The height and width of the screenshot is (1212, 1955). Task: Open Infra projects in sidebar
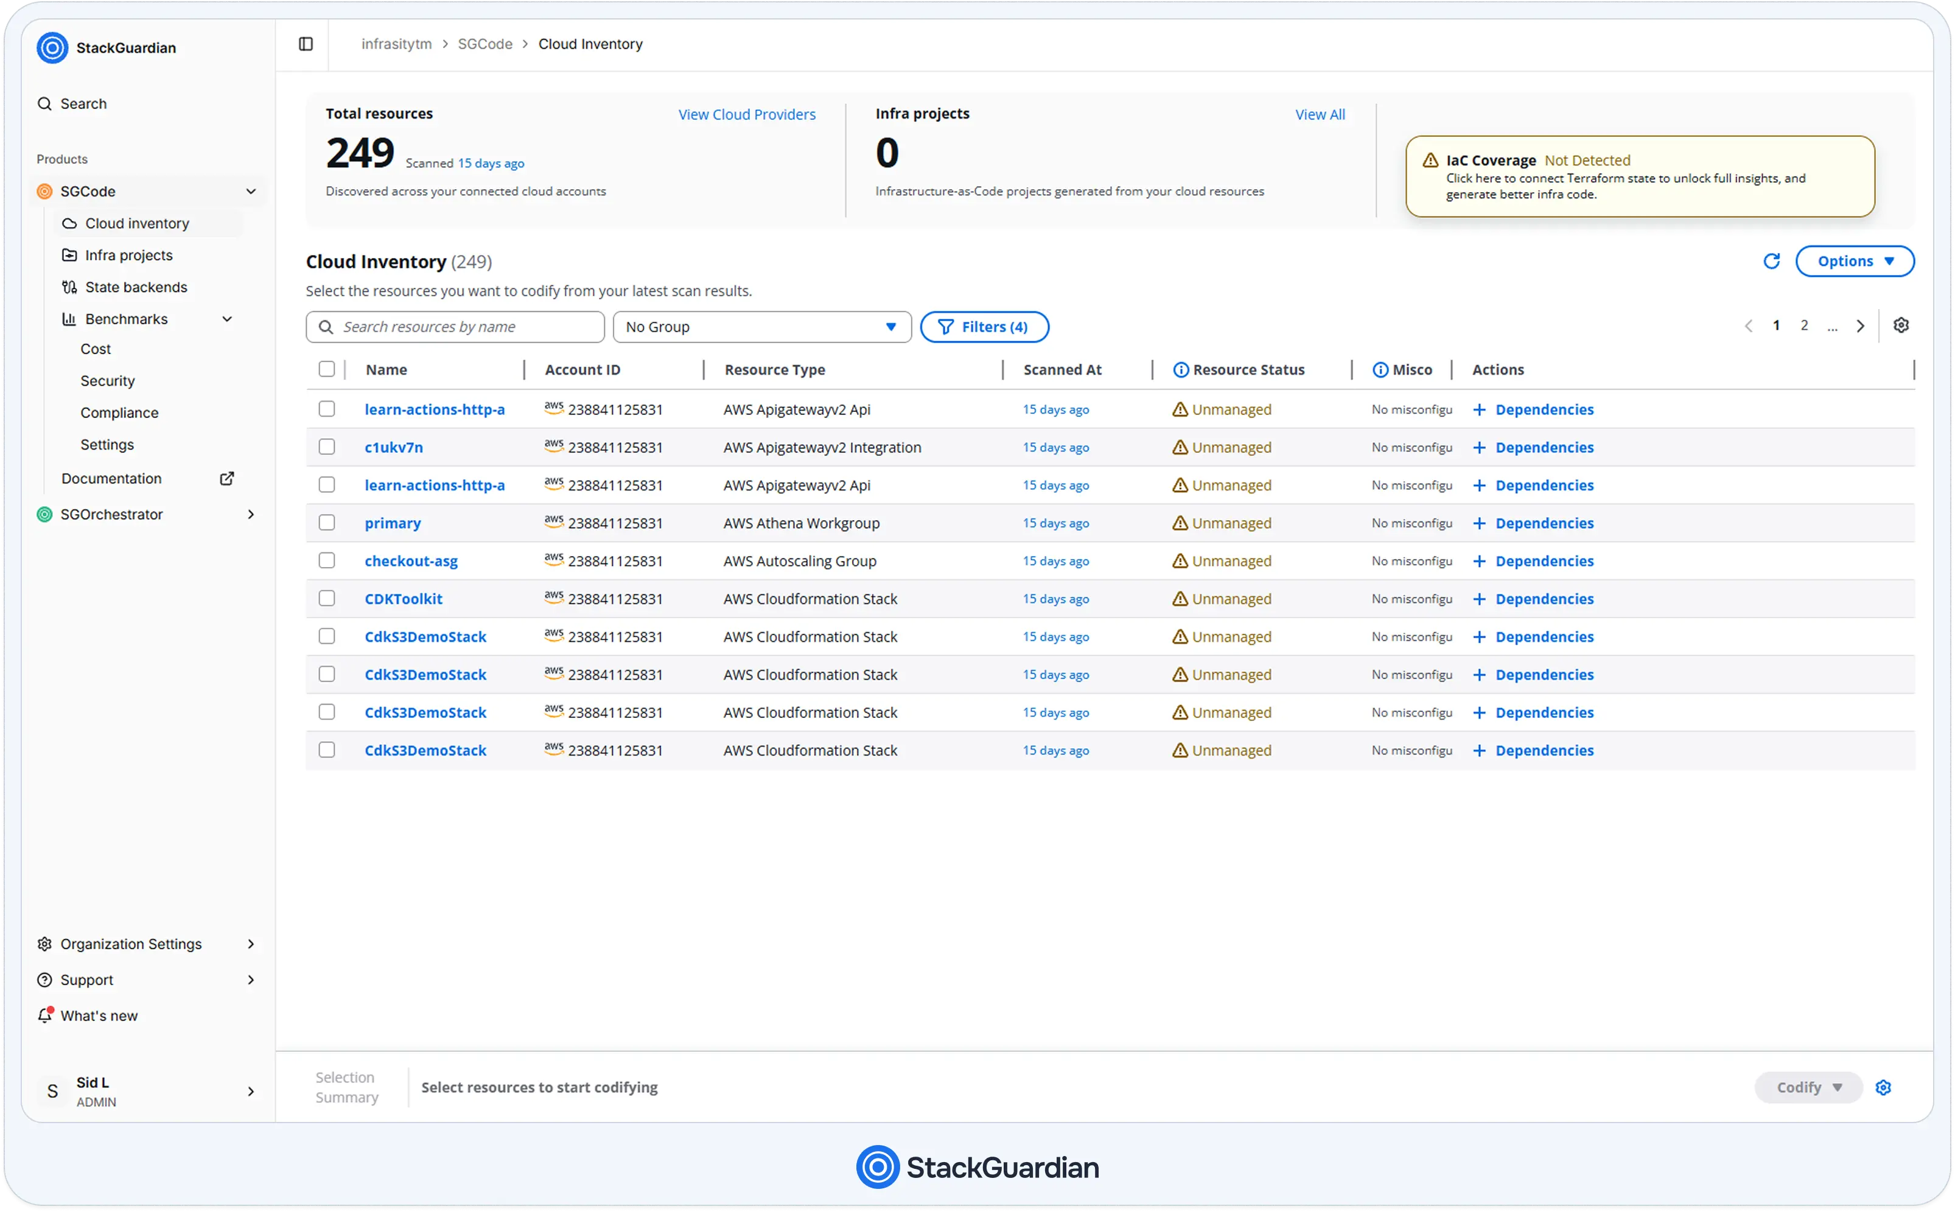(128, 255)
